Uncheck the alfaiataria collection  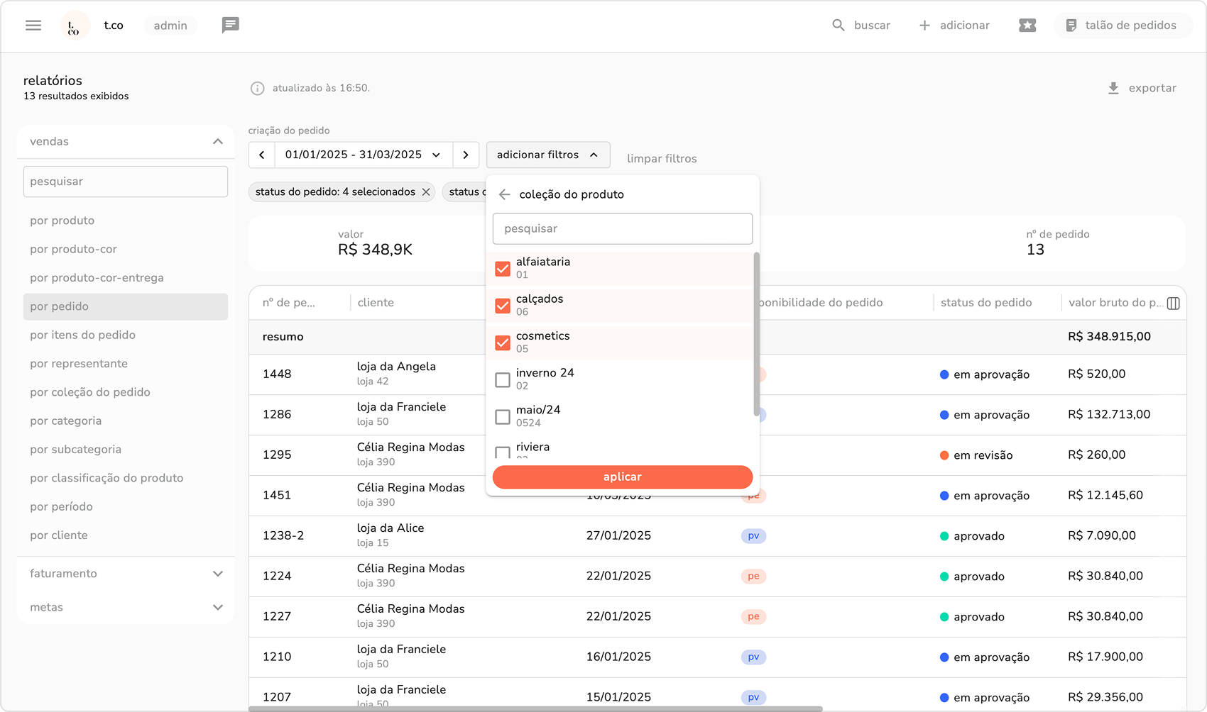tap(503, 269)
